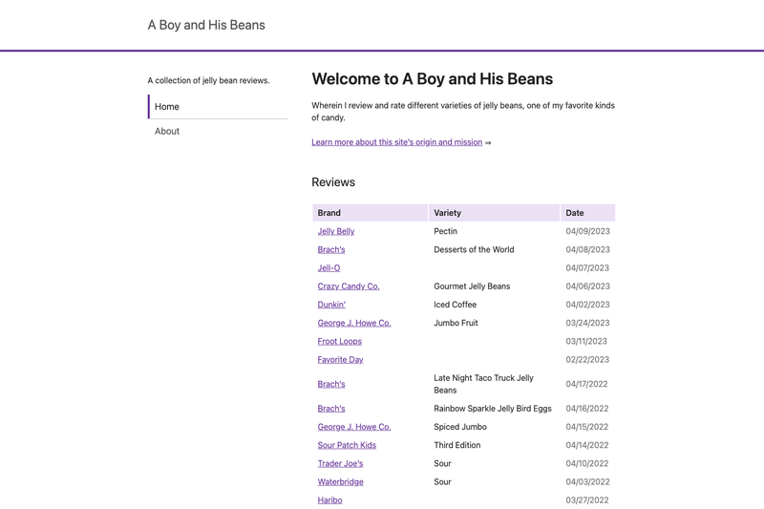Click the Reviews section heading
This screenshot has height=509, width=764.
tap(333, 182)
